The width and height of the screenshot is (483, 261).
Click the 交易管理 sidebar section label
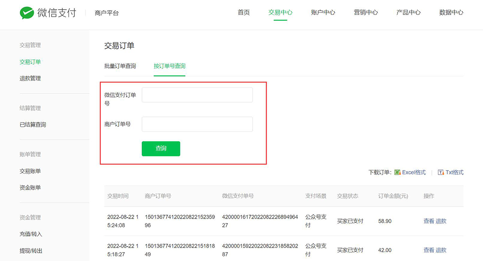click(x=30, y=45)
